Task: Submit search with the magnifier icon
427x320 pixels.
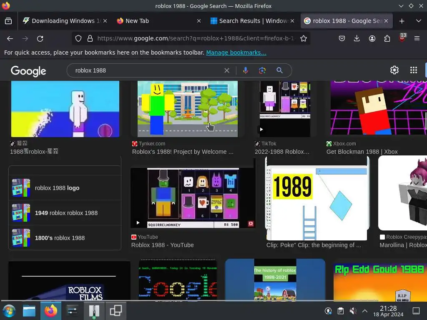Action: (x=279, y=70)
